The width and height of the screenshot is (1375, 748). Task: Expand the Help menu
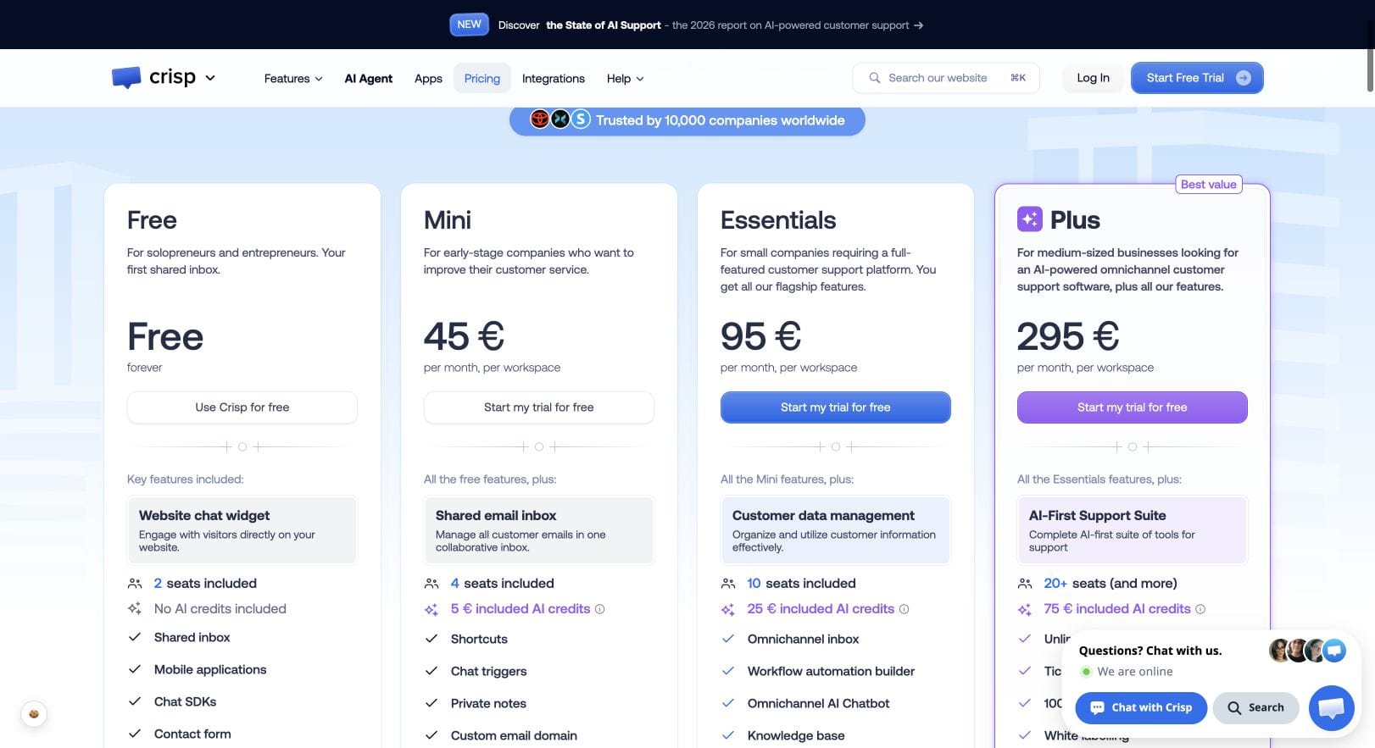pyautogui.click(x=626, y=79)
